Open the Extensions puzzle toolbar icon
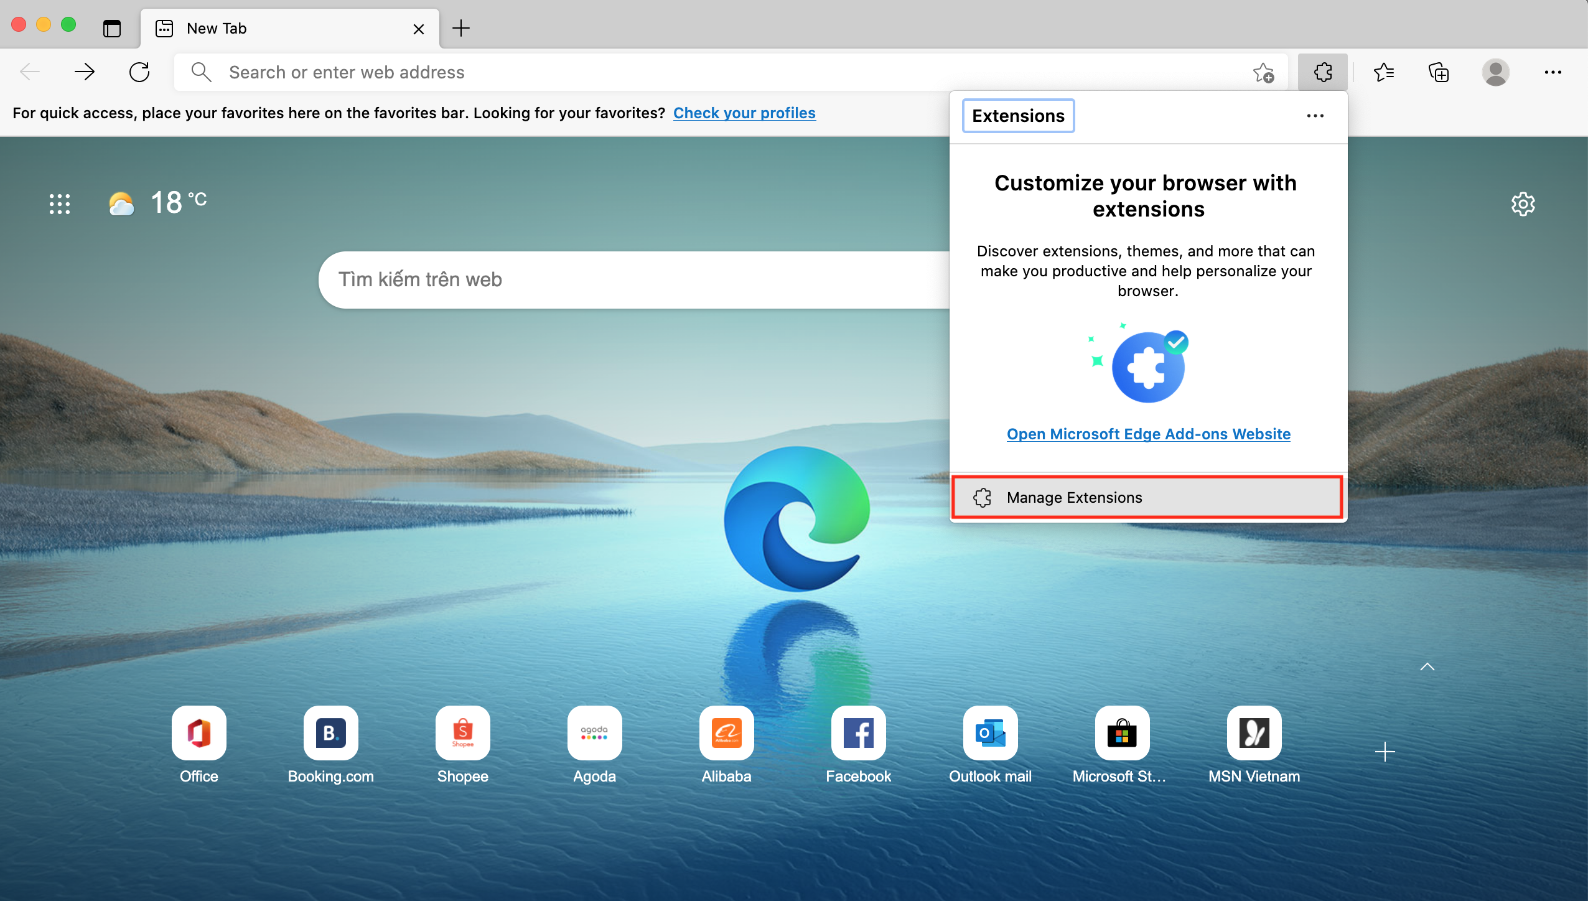Viewport: 1588px width, 901px height. click(1323, 72)
